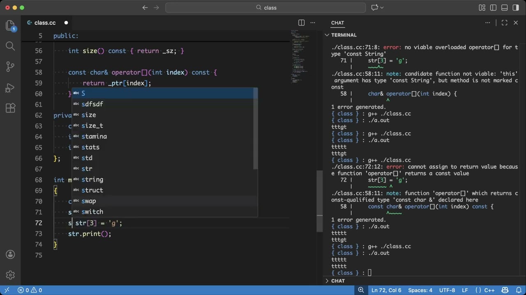Open the Copilot status icon in the status bar
Viewport: 526px width, 295px height.
[505, 290]
